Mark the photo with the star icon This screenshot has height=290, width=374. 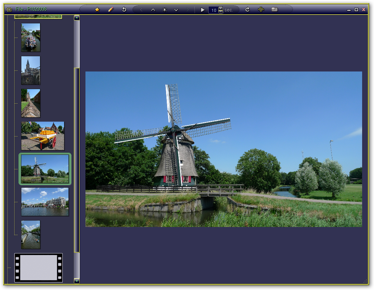pyautogui.click(x=97, y=9)
